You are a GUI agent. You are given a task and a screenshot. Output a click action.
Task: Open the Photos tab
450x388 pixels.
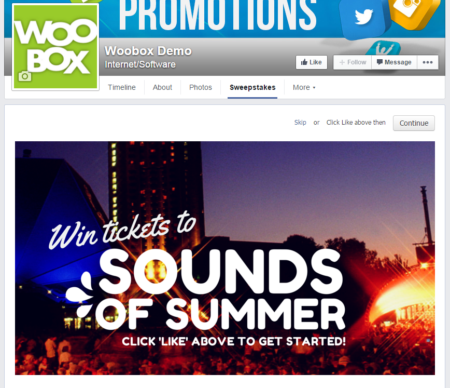pyautogui.click(x=201, y=87)
